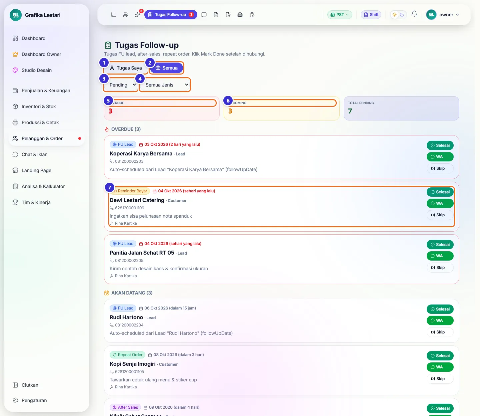Open the bar chart icon in top toolbar

(x=113, y=15)
